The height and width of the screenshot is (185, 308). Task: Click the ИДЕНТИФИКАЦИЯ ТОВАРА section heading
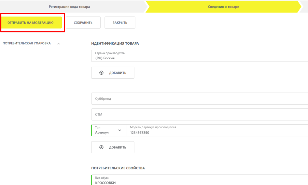115,44
